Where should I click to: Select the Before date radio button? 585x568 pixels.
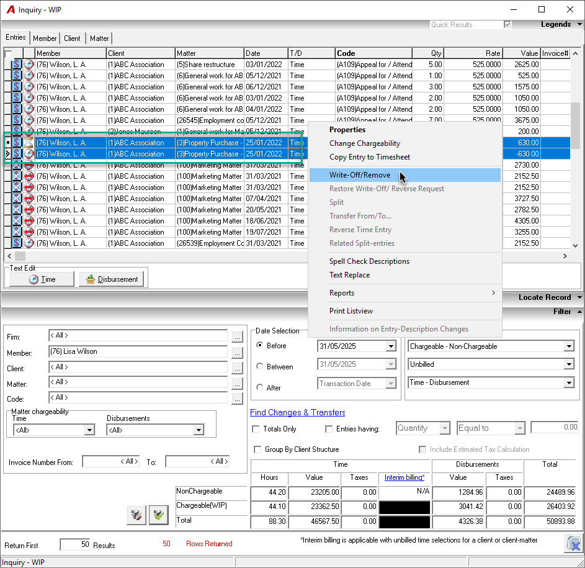pyautogui.click(x=260, y=345)
